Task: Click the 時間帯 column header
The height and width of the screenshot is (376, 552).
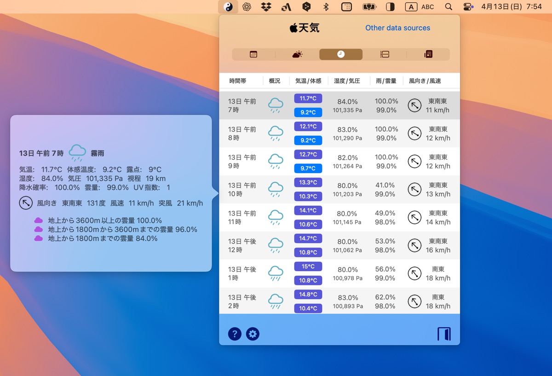Action: 238,81
